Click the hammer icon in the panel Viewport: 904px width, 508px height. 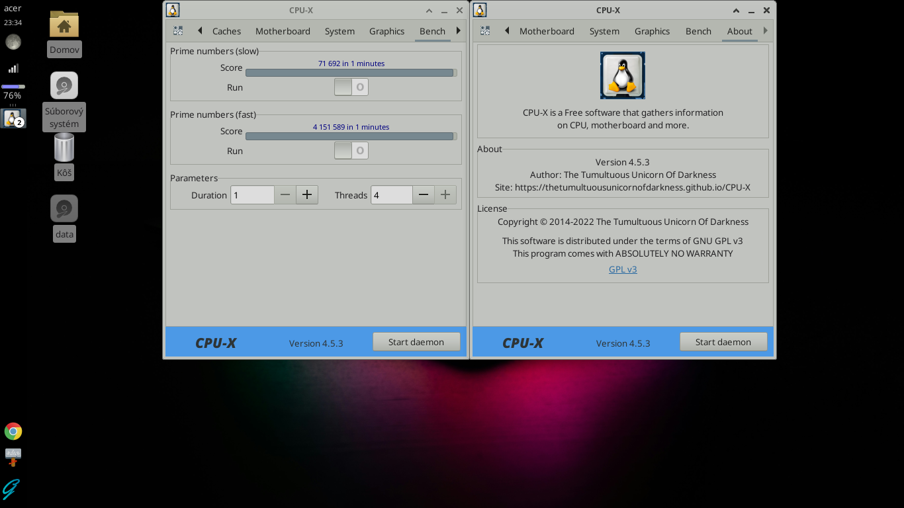click(13, 457)
